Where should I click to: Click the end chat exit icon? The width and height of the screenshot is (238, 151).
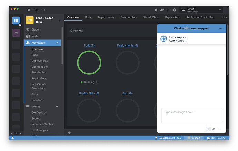208,129
